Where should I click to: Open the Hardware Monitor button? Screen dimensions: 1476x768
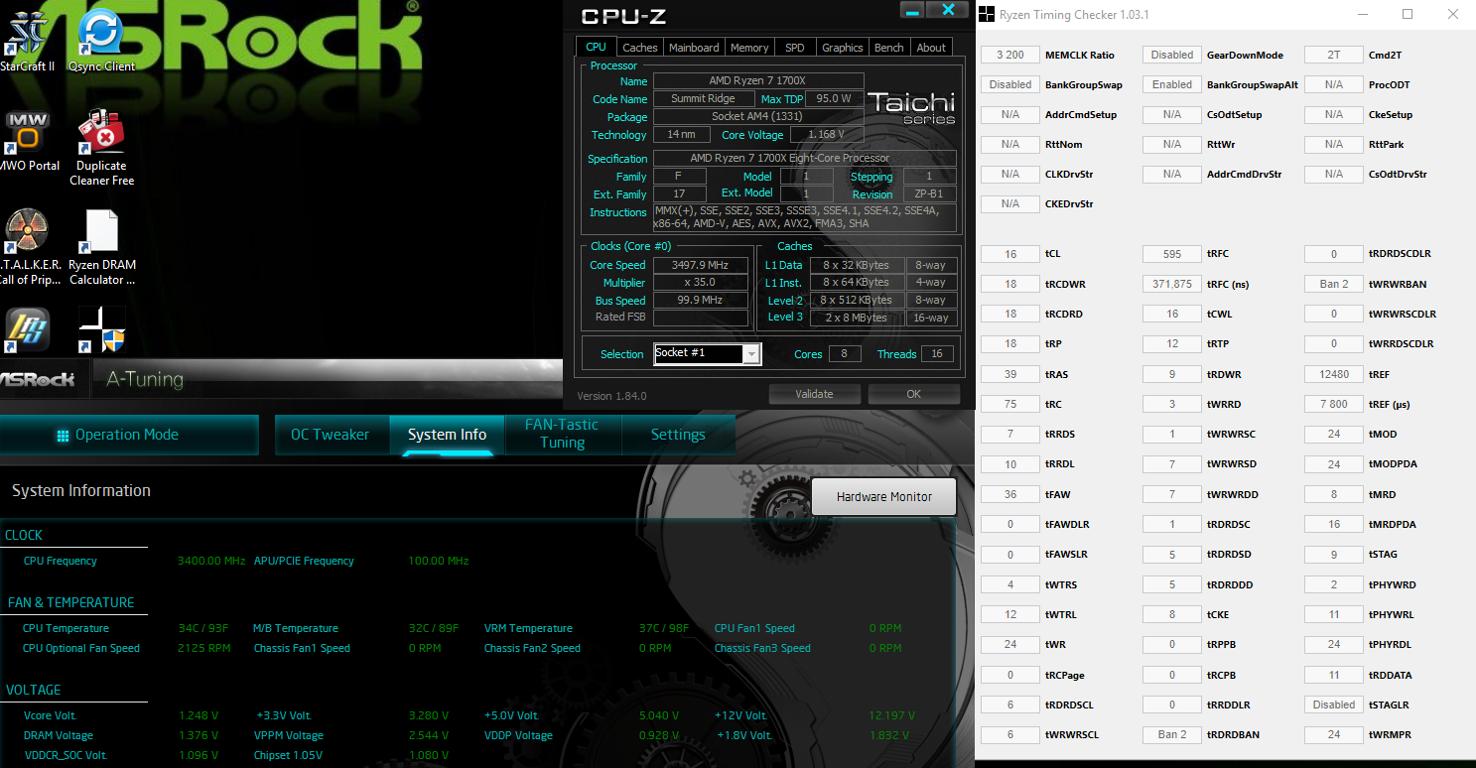tap(884, 496)
